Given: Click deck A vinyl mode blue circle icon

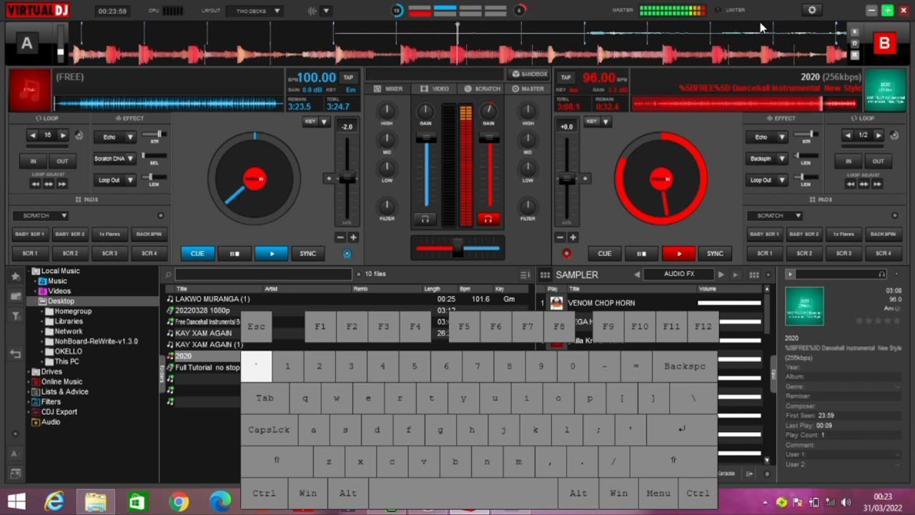Looking at the screenshot, I should tap(347, 253).
